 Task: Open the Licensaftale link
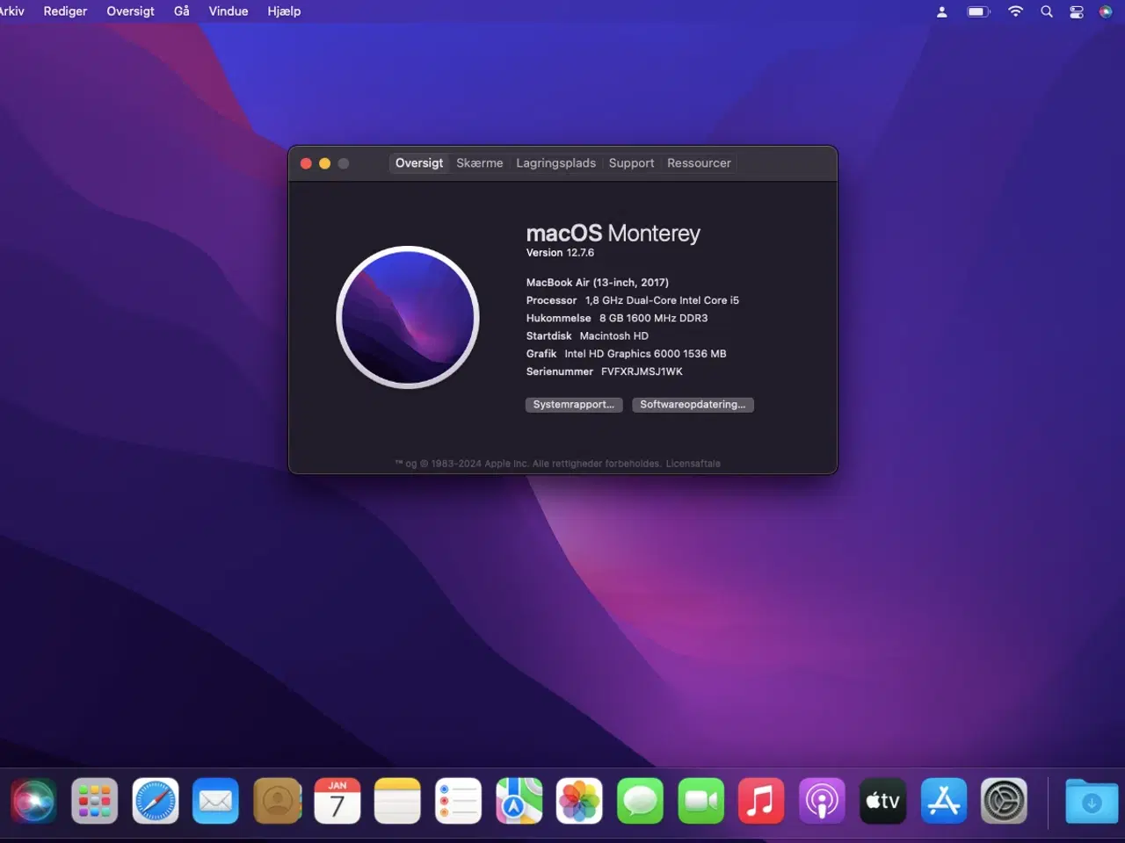point(693,464)
